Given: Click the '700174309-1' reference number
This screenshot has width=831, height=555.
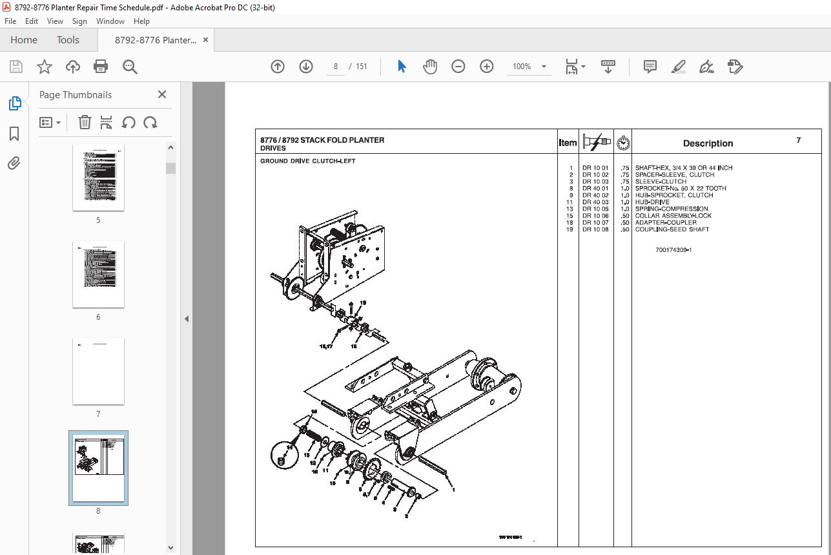Looking at the screenshot, I should 673,250.
